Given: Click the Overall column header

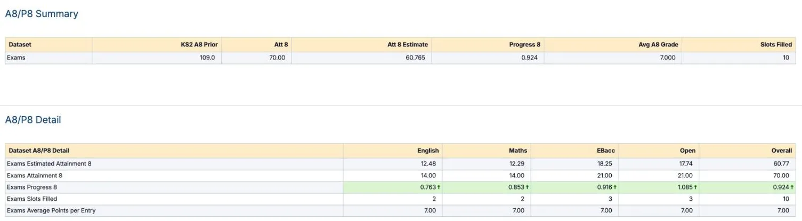Looking at the screenshot, I should [x=747, y=151].
